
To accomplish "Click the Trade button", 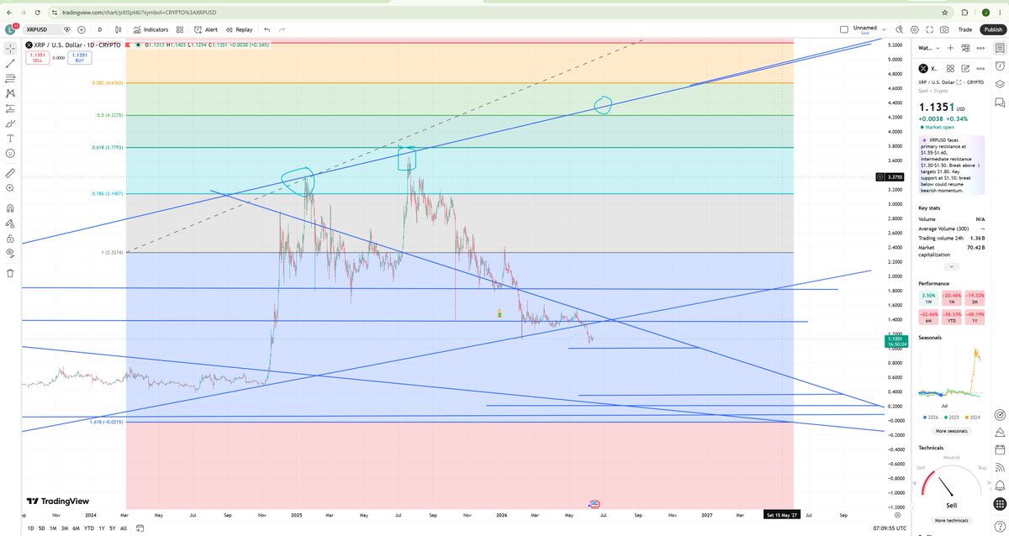I will [x=966, y=29].
